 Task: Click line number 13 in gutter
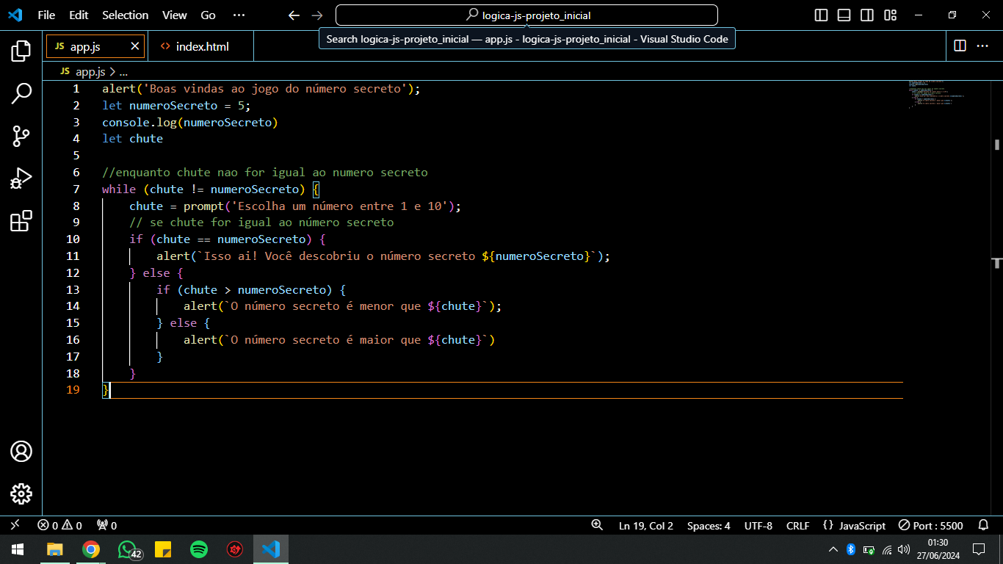[73, 289]
